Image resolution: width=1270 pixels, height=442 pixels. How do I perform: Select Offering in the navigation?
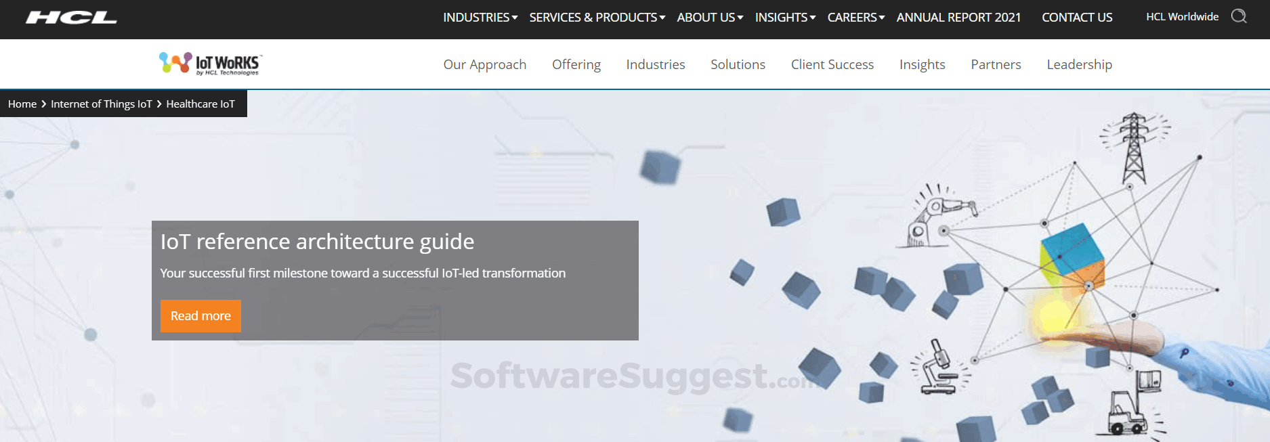coord(576,64)
